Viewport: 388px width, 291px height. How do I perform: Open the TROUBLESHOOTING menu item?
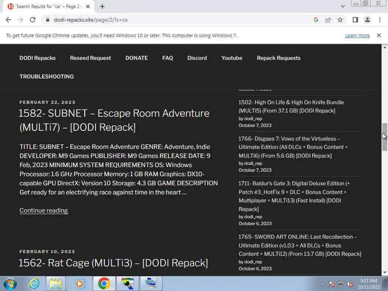pos(47,77)
